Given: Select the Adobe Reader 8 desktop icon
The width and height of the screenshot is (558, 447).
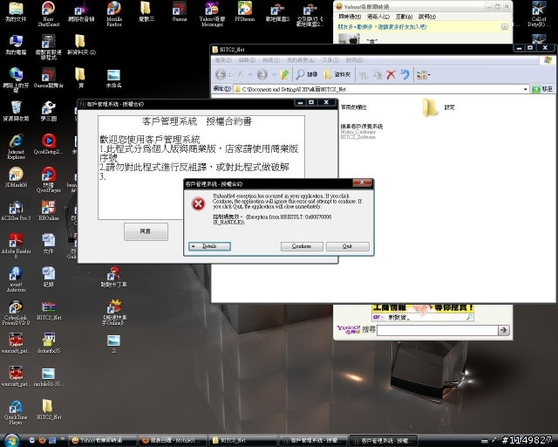Looking at the screenshot, I should pos(16,245).
